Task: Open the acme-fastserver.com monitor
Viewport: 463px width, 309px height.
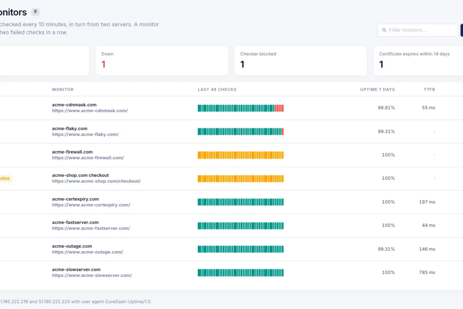Action: 76,222
